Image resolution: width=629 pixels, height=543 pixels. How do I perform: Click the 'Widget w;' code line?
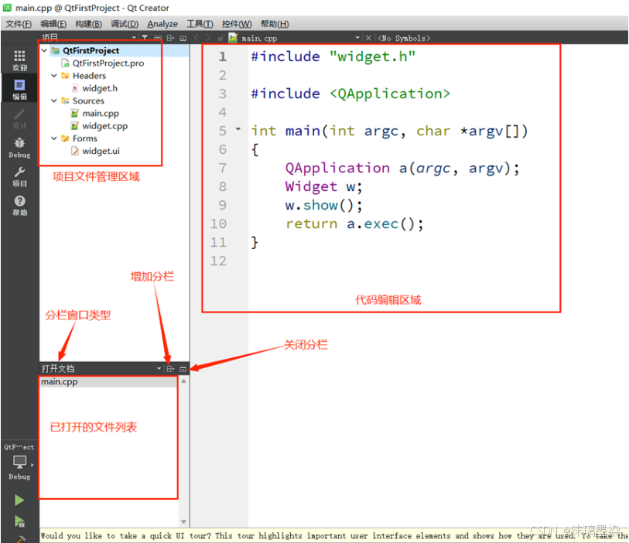coord(323,187)
